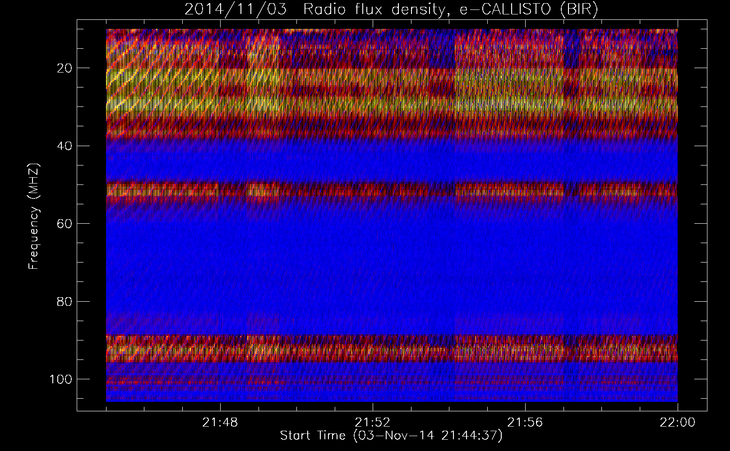Click the "Start Time (03-Nov-14 21:44:37)" label
The width and height of the screenshot is (730, 451).
click(391, 436)
